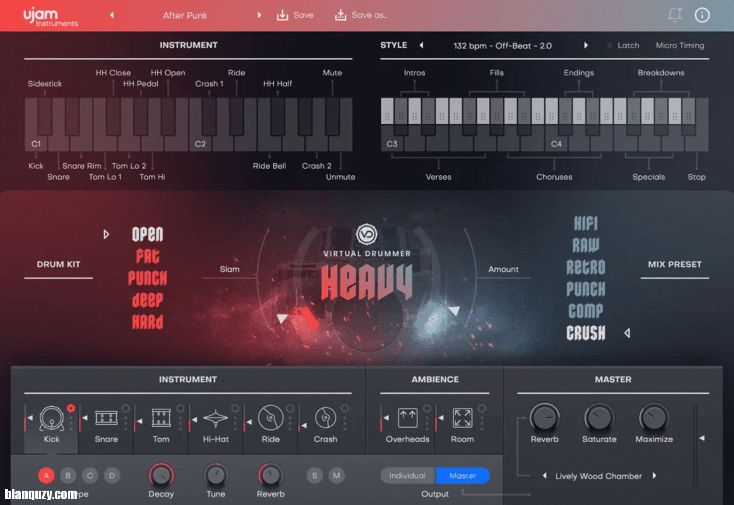This screenshot has height=505, width=734.
Task: Select next style arrow
Action: [586, 45]
